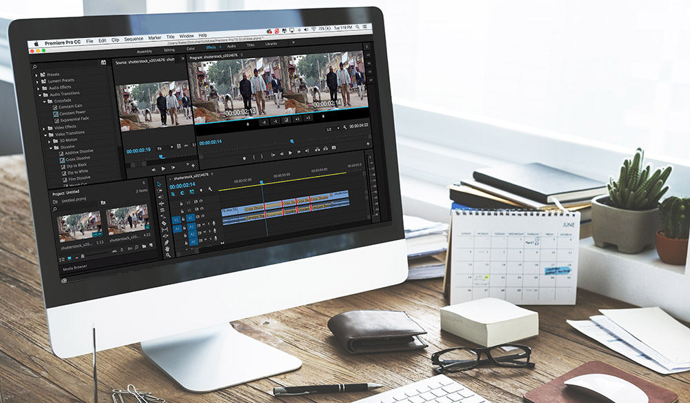Open Source monitor Fit zoom dropdown
690x403 pixels.
click(x=164, y=148)
